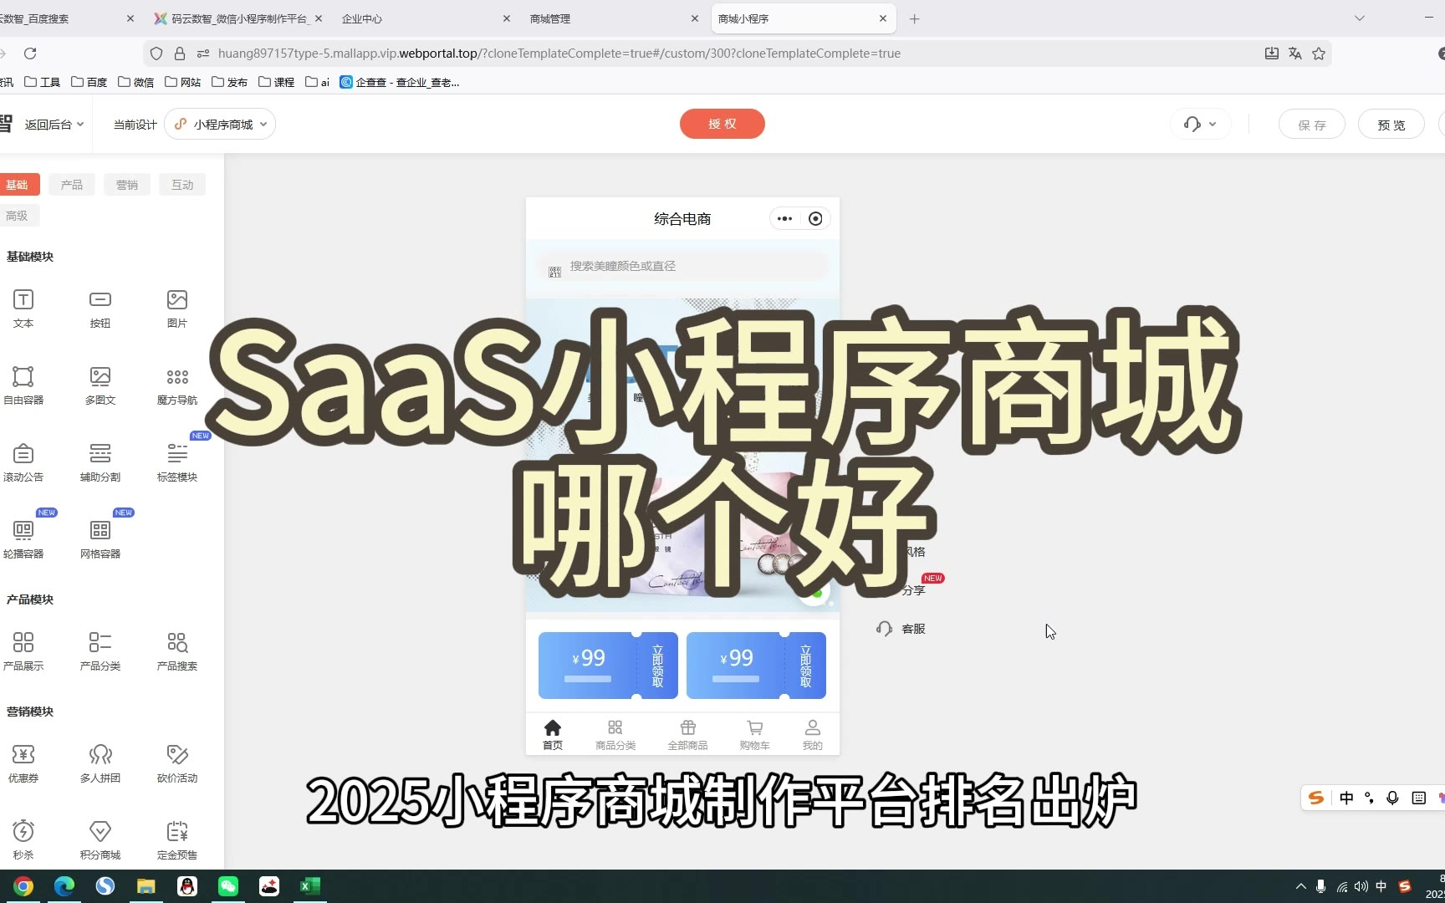Switch to the 互动 module tab

(182, 185)
